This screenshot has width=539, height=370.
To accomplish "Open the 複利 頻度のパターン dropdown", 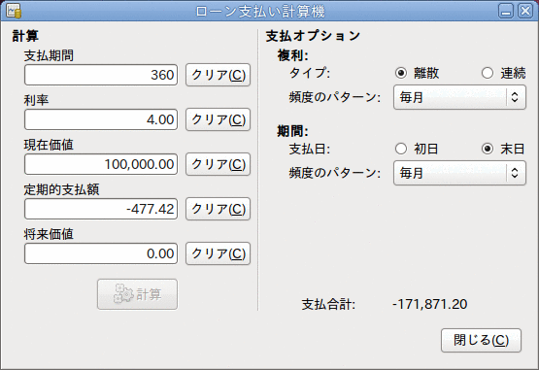I will 459,97.
